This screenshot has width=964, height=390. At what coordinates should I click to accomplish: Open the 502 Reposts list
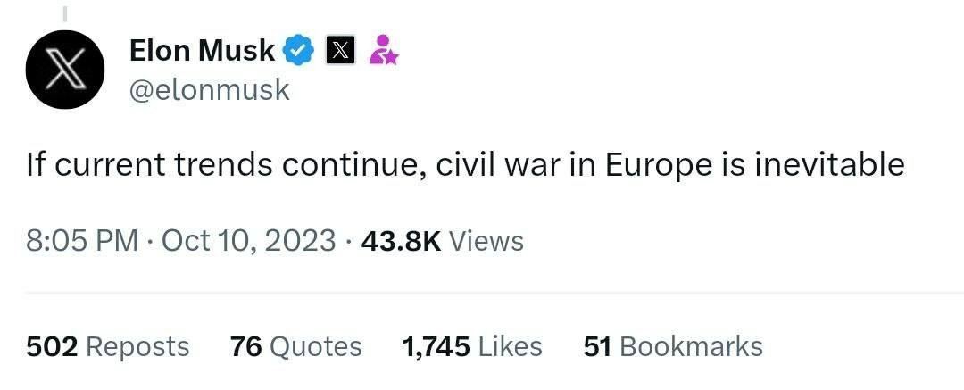coord(107,346)
